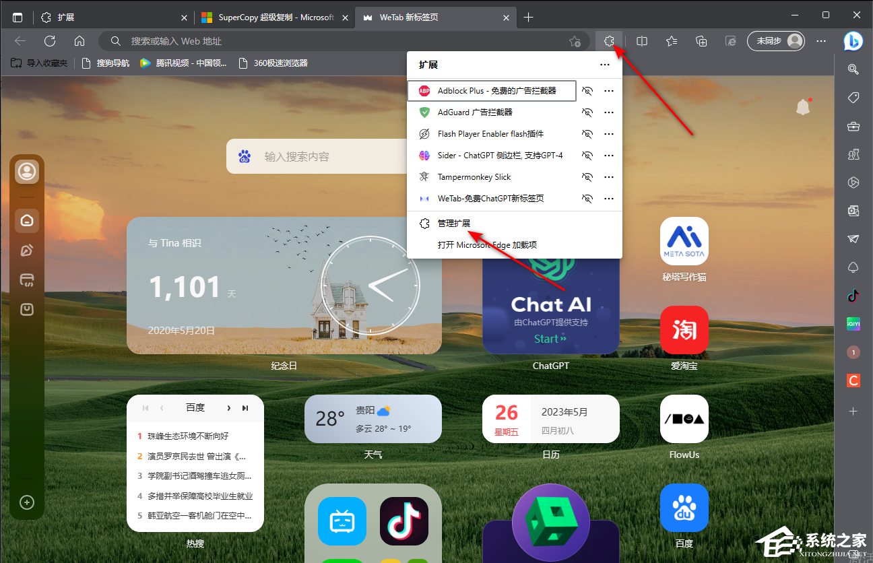The image size is (873, 563).
Task: Select 打开 Microsoft Edge 加载项 entry
Action: 515,245
